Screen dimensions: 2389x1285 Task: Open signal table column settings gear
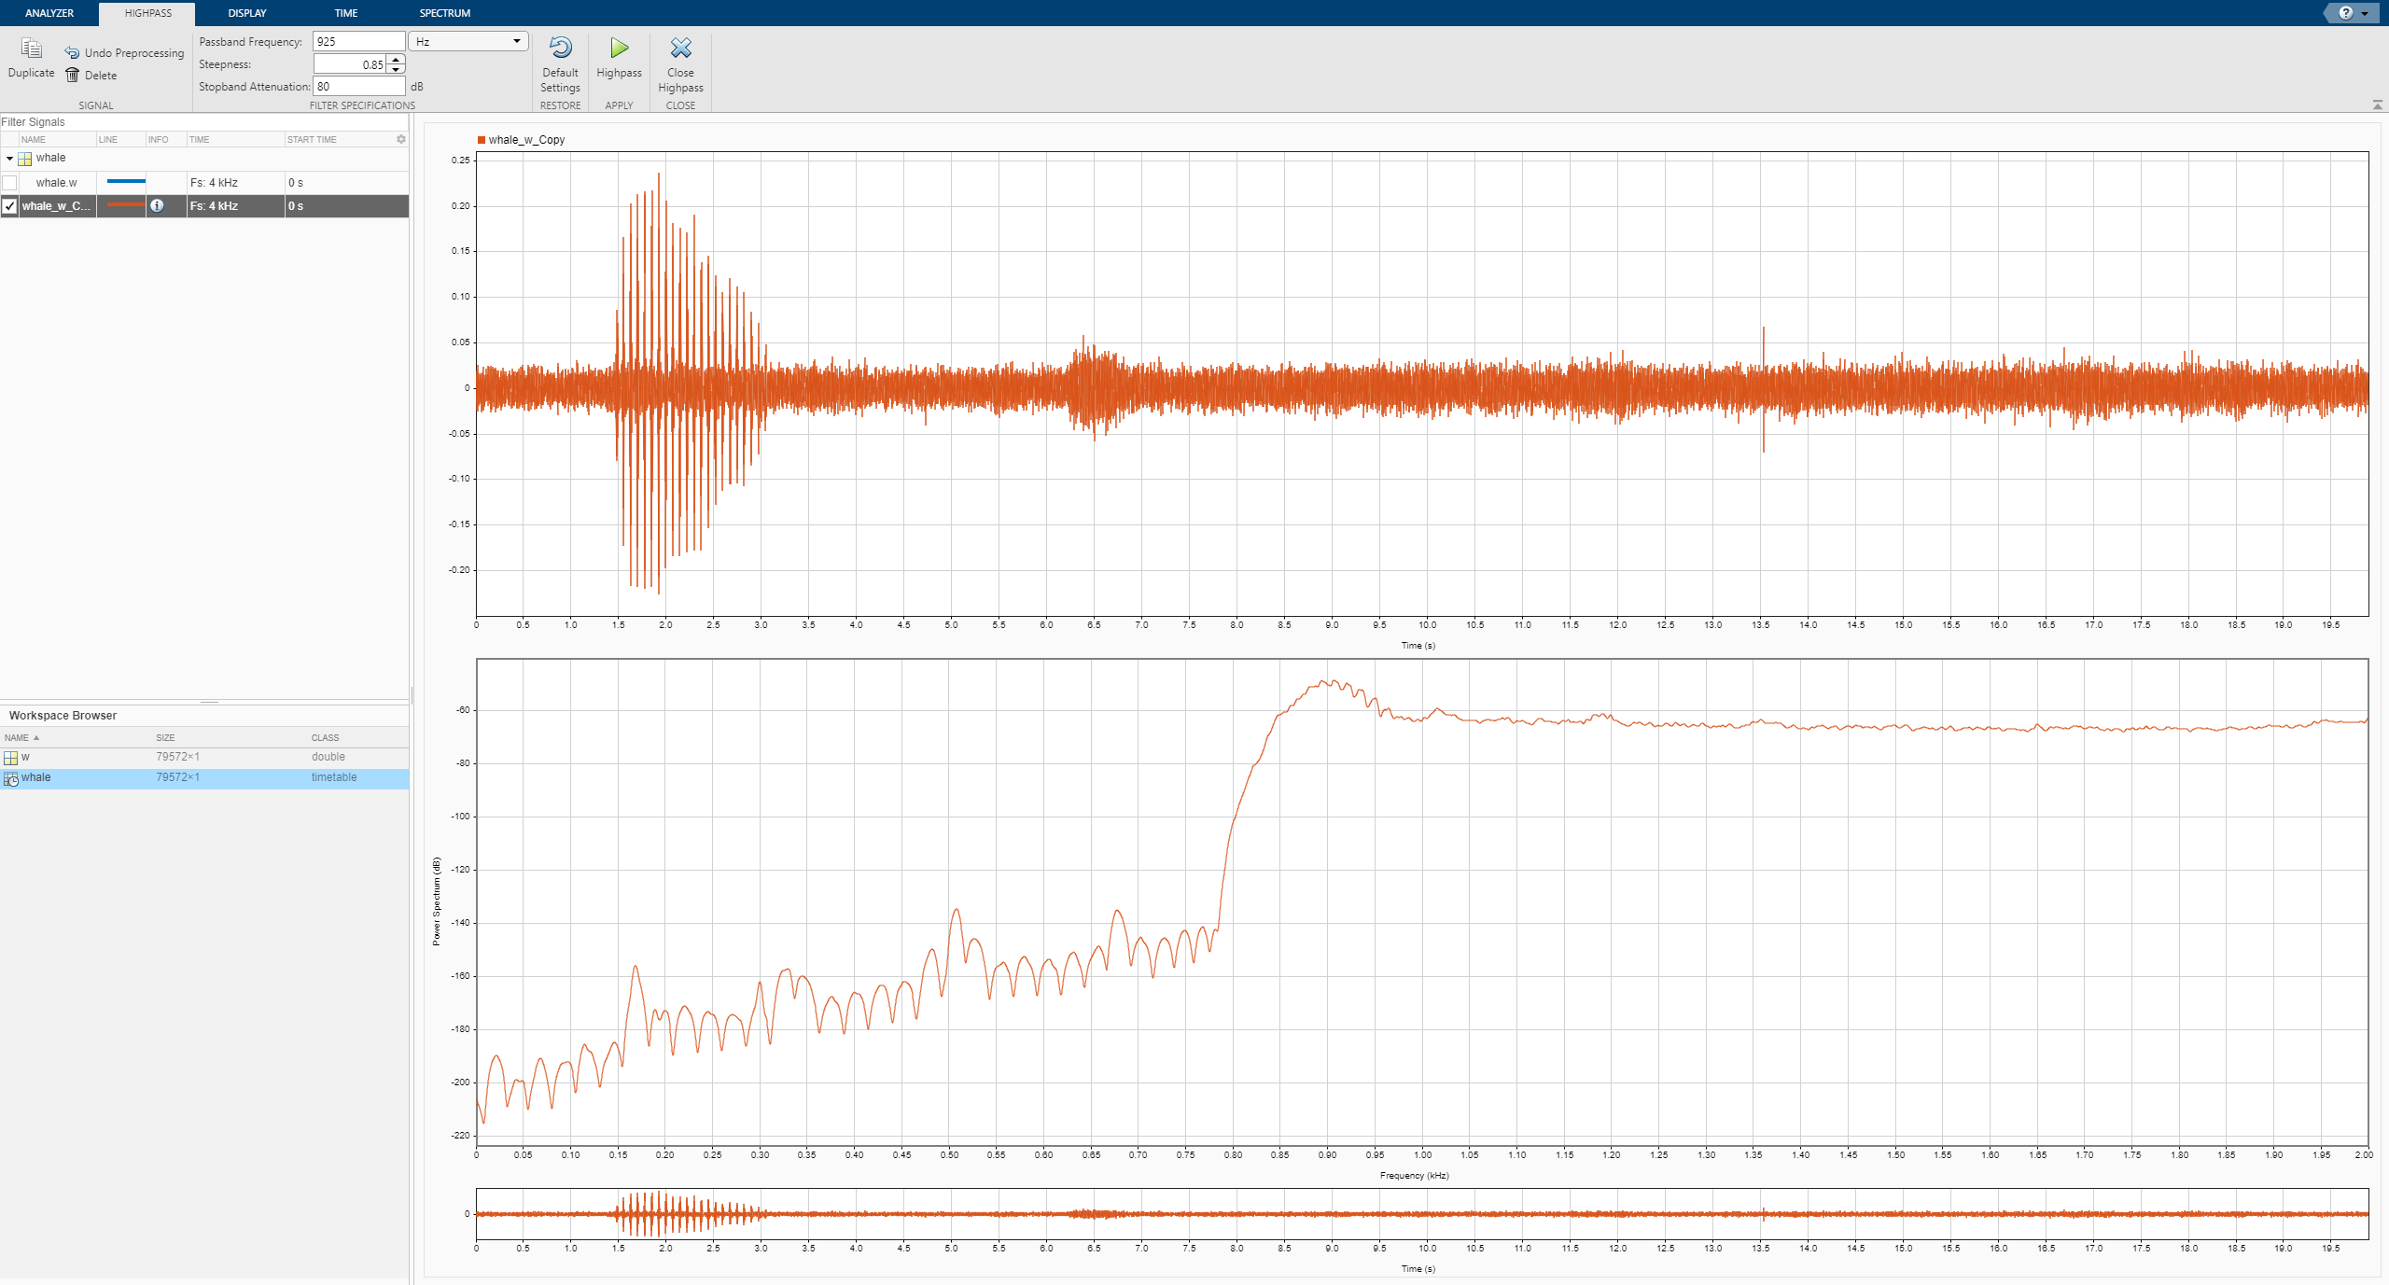[x=401, y=139]
